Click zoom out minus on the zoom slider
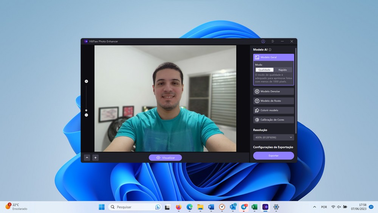This screenshot has height=213, width=378. coord(86,115)
